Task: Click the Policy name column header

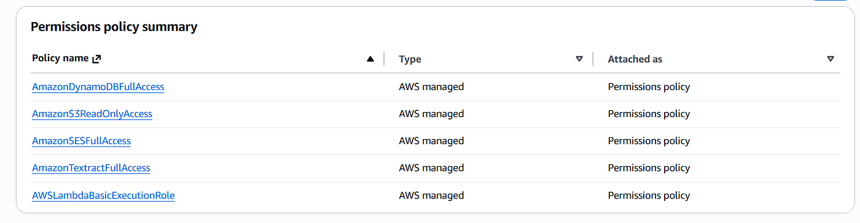Action: (60, 59)
